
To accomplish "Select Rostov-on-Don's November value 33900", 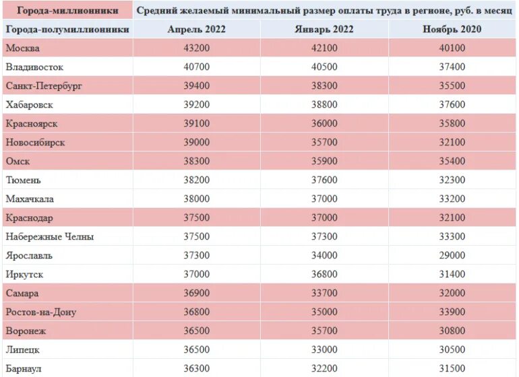I will coord(452,312).
